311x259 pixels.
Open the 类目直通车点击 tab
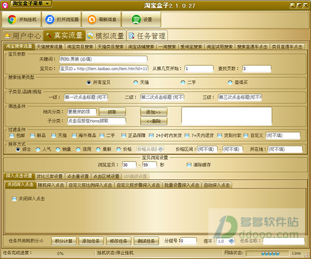[287, 47]
